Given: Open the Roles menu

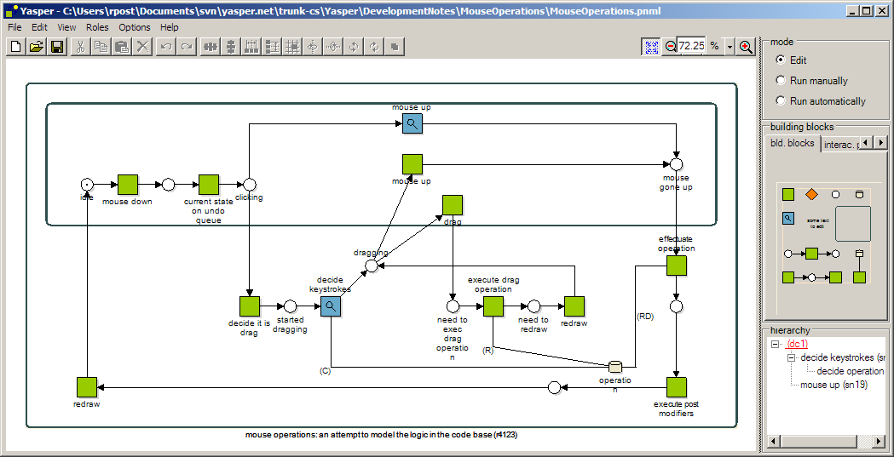Looking at the screenshot, I should pyautogui.click(x=97, y=27).
